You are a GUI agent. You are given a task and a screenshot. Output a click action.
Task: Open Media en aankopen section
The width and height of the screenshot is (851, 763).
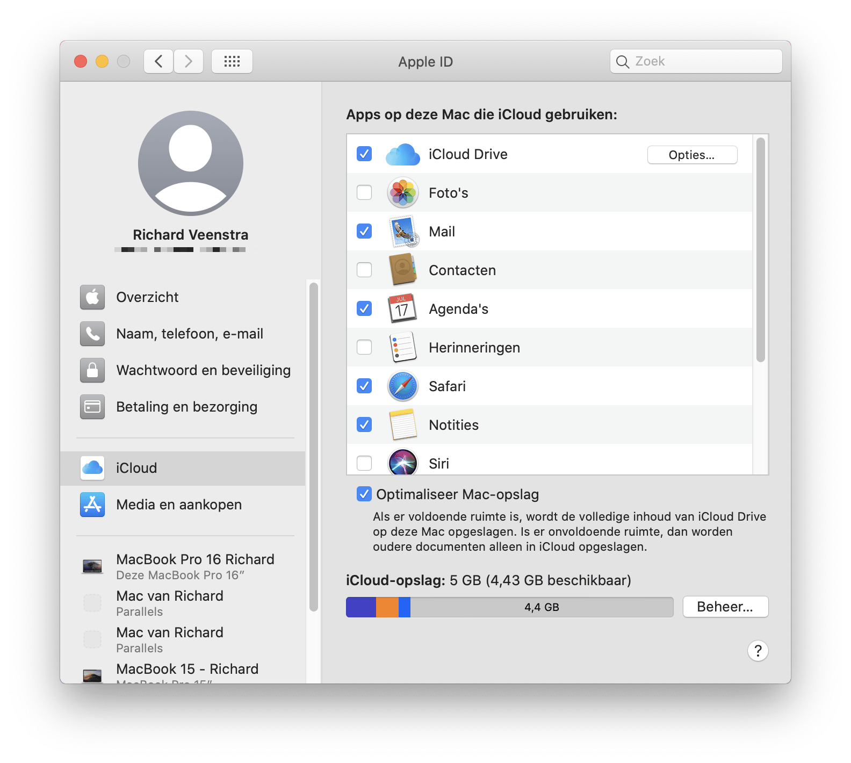click(183, 505)
